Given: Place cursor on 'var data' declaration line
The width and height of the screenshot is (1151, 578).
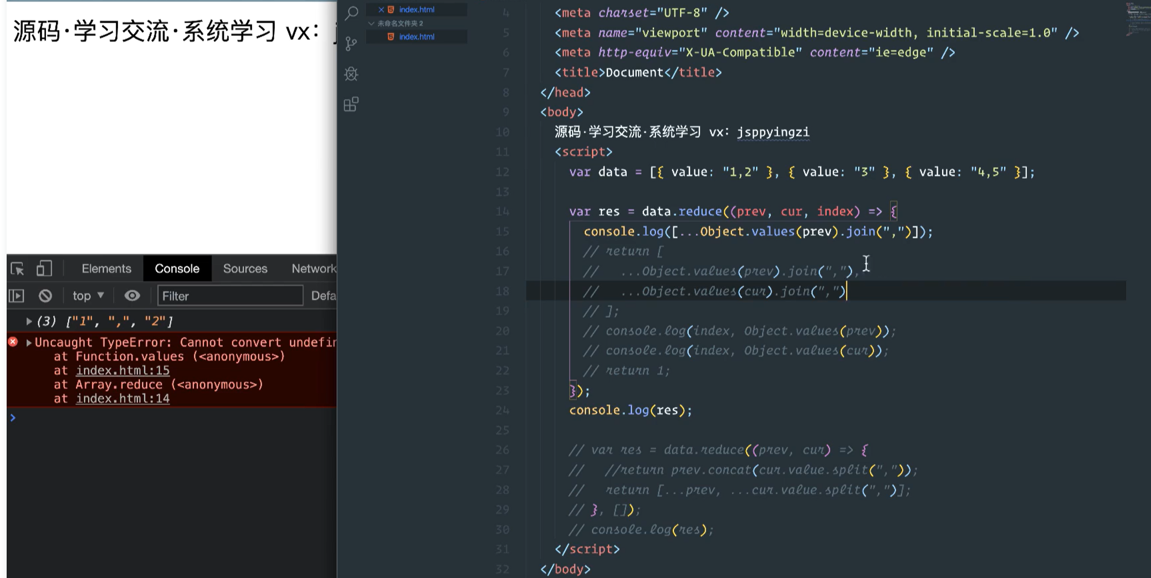Looking at the screenshot, I should tap(801, 172).
